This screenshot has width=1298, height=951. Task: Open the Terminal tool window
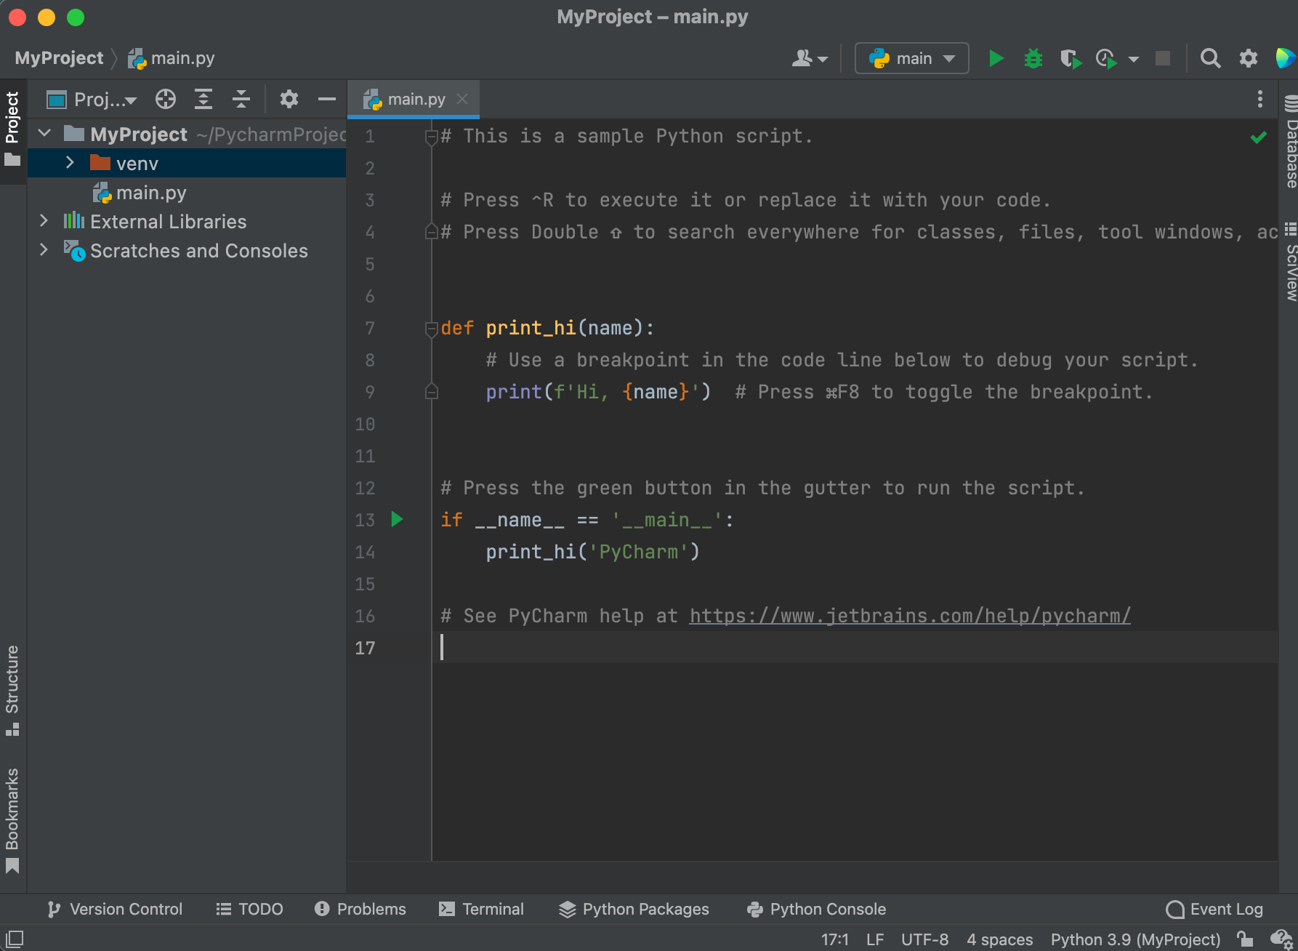pos(481,909)
